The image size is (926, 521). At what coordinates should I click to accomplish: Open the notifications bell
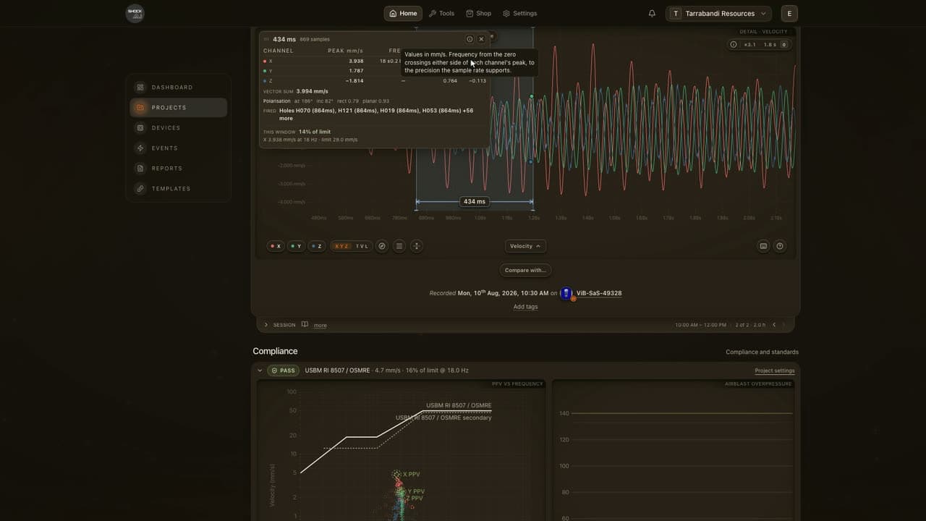click(x=652, y=13)
